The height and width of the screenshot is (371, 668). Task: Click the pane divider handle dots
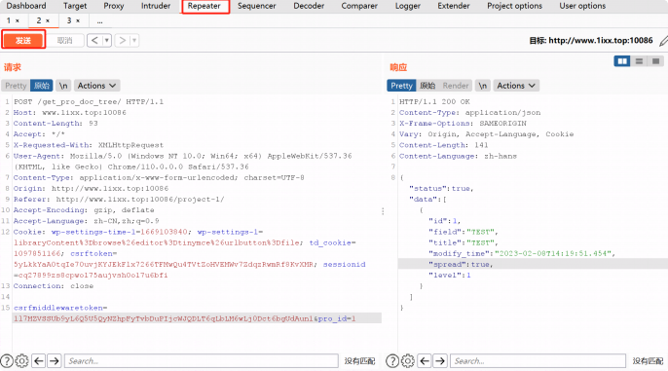pyautogui.click(x=383, y=211)
